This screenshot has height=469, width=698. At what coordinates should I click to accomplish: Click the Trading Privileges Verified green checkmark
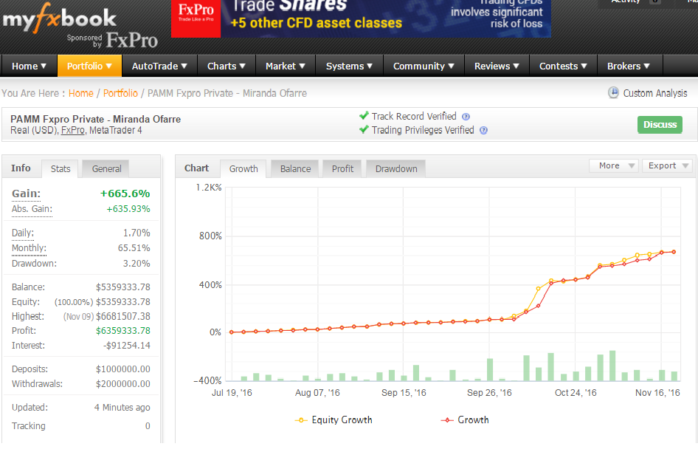[364, 129]
